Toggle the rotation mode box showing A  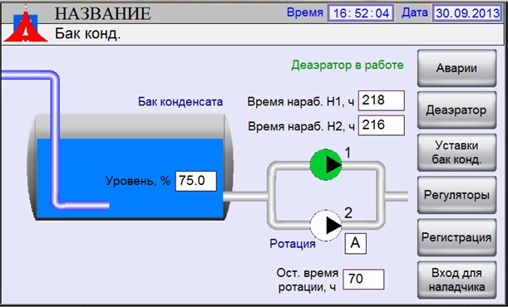coord(355,243)
